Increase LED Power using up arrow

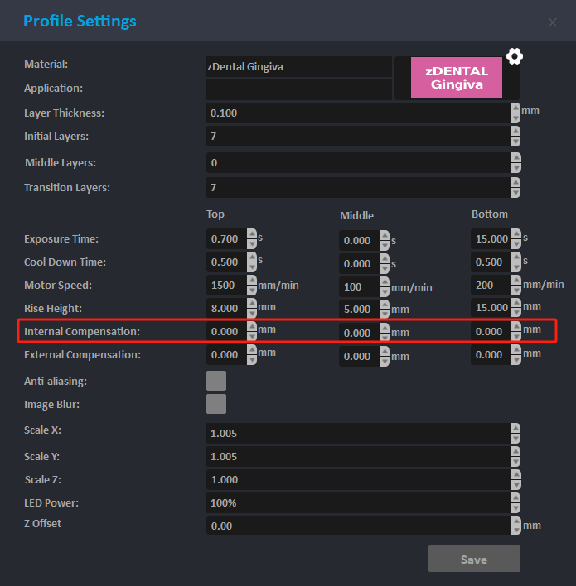[x=515, y=497]
